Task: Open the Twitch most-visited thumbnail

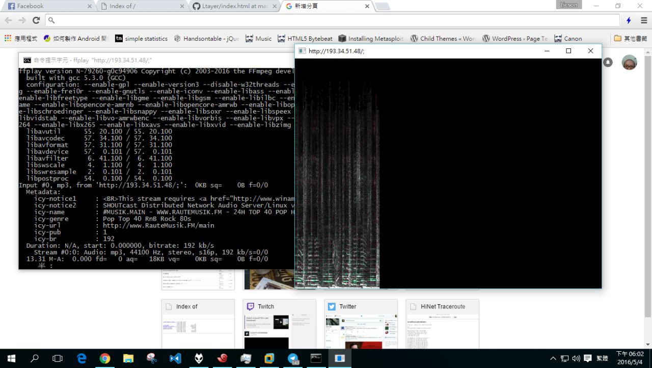Action: 279,324
